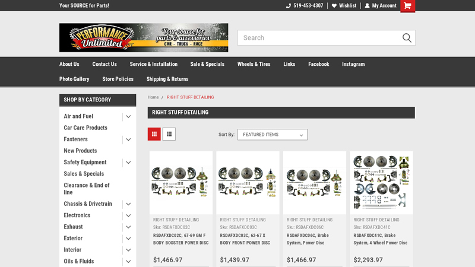Open RSDAFXDC41C product thumbnail
Screen dimensions: 475x267
coord(381,183)
